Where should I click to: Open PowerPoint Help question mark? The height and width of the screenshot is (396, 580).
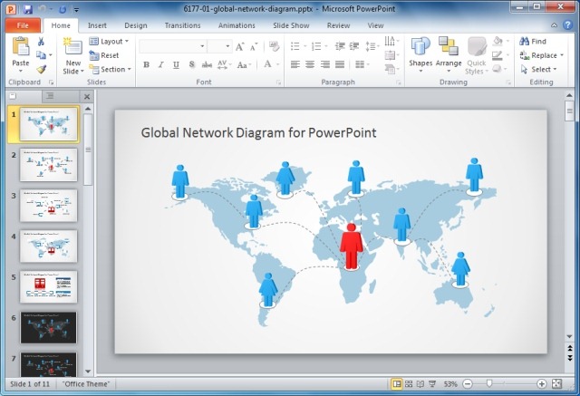[568, 25]
